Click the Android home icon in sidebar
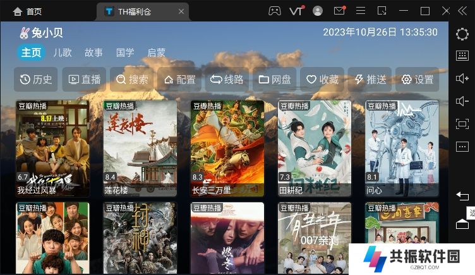Image resolution: width=475 pixels, height=275 pixels. pyautogui.click(x=462, y=224)
